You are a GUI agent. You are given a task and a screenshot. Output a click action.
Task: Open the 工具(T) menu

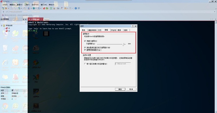(x=27, y=5)
